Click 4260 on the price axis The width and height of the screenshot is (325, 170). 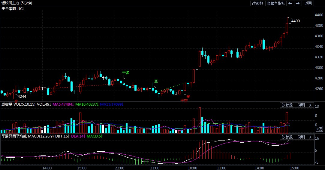pos(319,89)
